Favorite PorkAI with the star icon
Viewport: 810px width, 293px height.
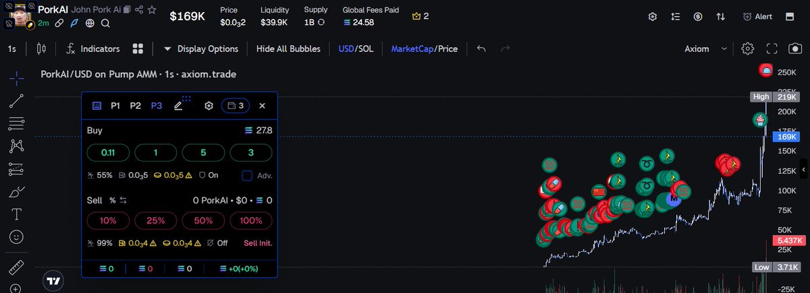[153, 10]
